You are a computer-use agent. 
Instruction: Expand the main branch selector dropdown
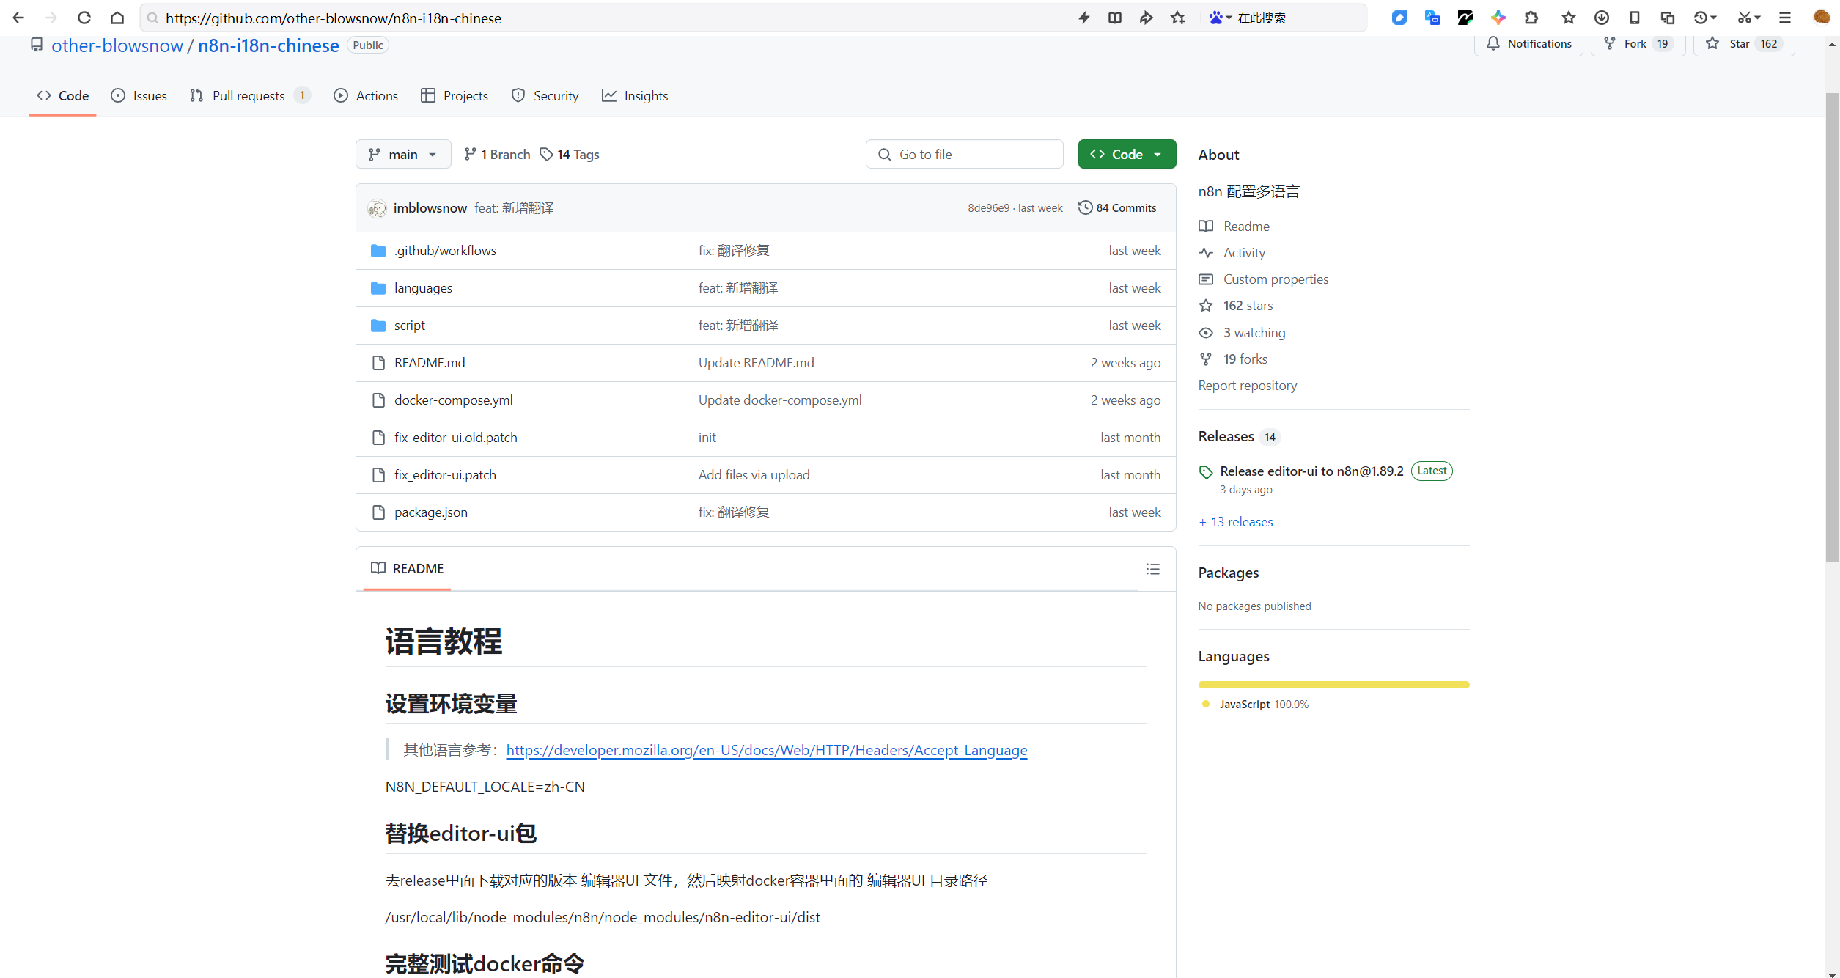(403, 154)
